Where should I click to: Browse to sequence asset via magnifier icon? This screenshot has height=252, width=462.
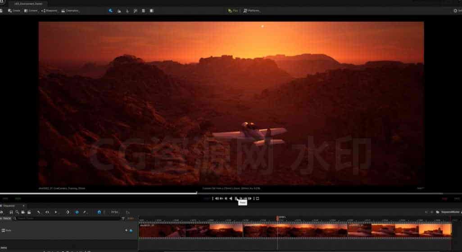[17, 212]
